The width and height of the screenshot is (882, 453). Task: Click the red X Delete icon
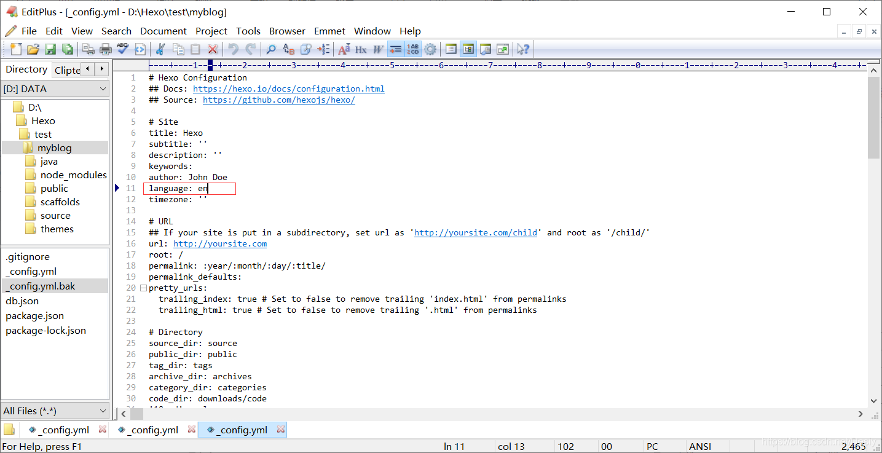pyautogui.click(x=213, y=49)
